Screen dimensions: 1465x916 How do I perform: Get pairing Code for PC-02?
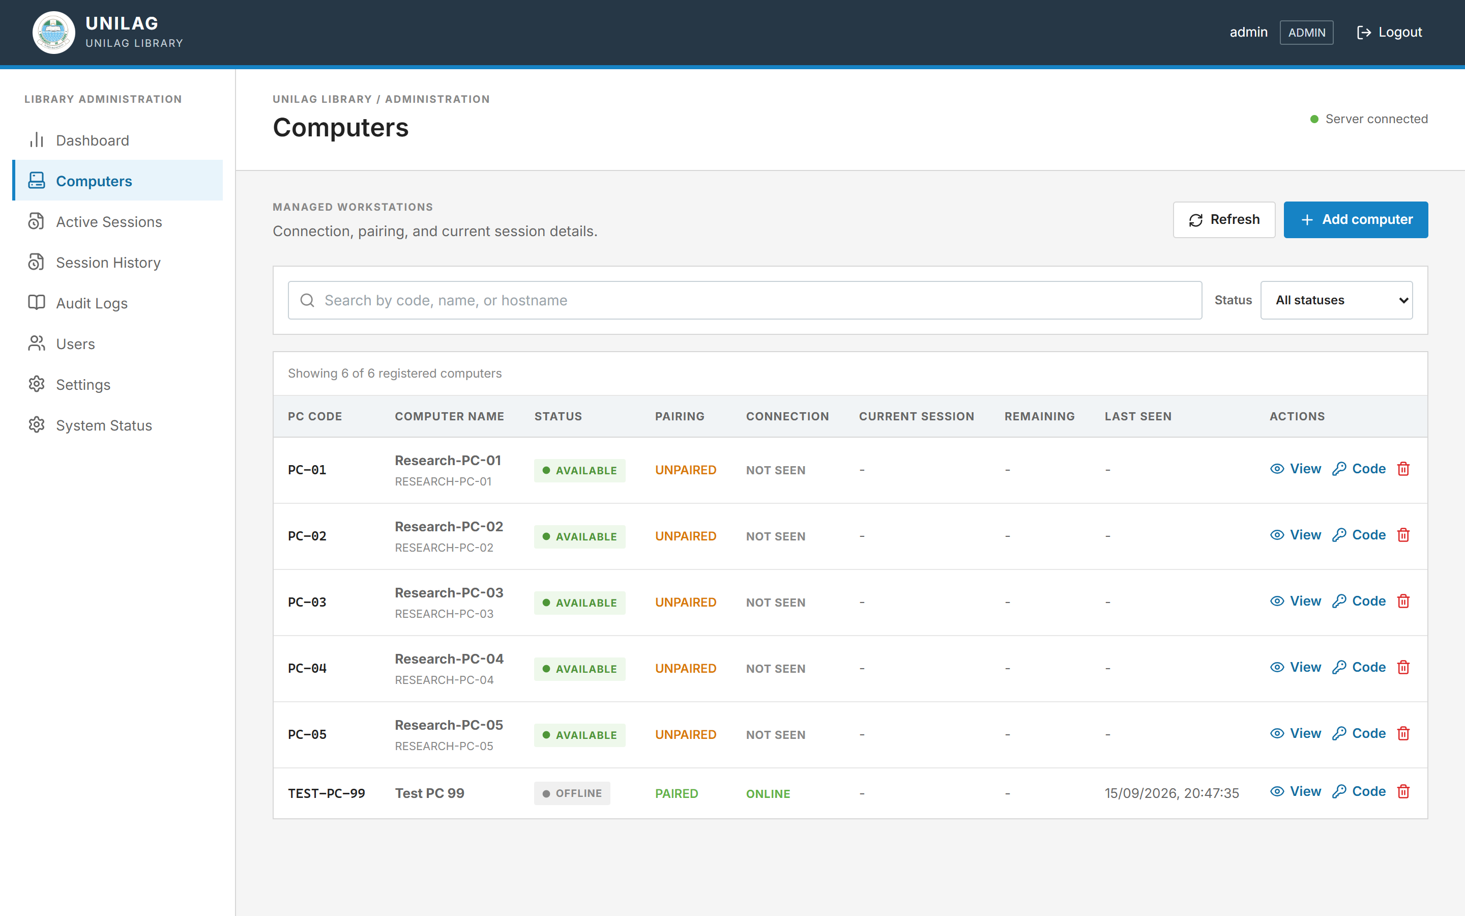tap(1359, 535)
